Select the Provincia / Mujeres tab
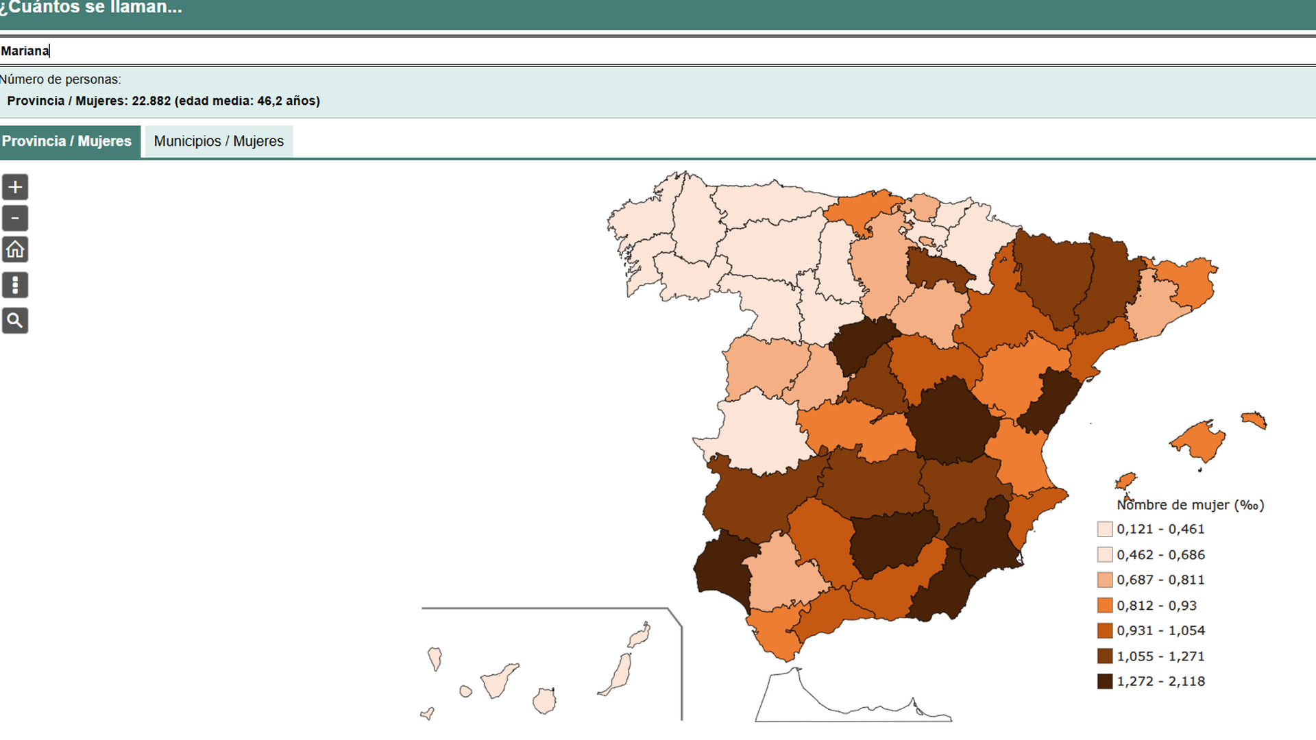The height and width of the screenshot is (740, 1316). pyautogui.click(x=67, y=141)
